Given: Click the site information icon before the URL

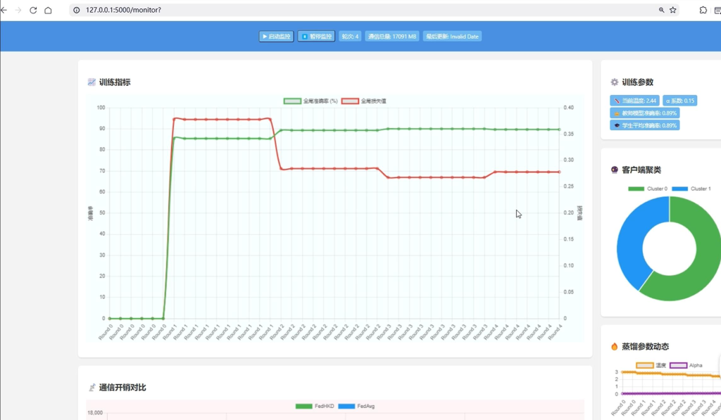Looking at the screenshot, I should click(77, 11).
